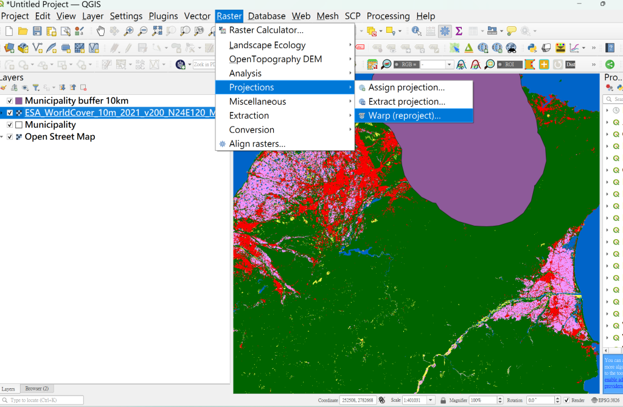
Task: Show statistical summary with the Sigma icon
Action: (459, 31)
